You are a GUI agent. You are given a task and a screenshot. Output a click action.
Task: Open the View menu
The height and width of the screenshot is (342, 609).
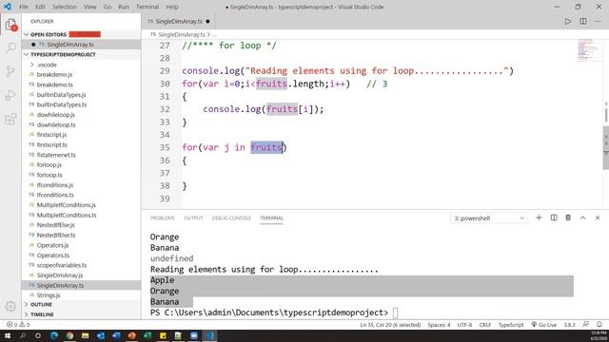(x=89, y=7)
